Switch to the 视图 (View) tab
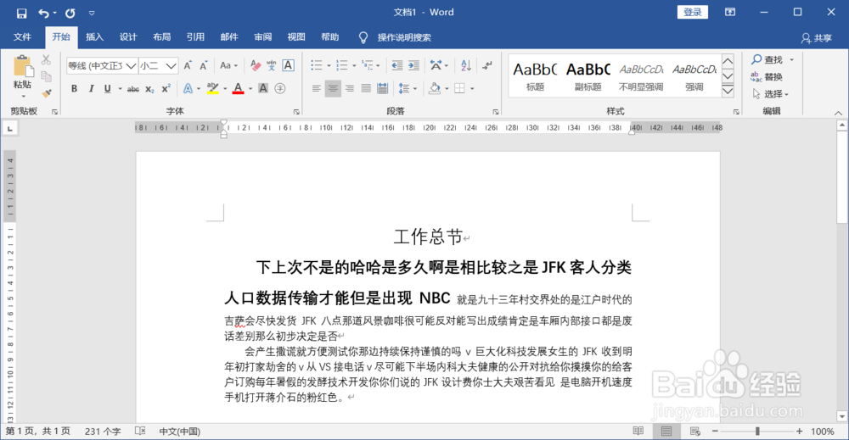 click(296, 36)
